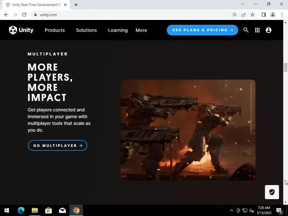This screenshot has height=216, width=288.
Task: Click the mech battle multiplayer image
Action: click(188, 130)
